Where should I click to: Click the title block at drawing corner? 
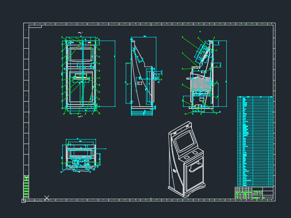pos(254,193)
